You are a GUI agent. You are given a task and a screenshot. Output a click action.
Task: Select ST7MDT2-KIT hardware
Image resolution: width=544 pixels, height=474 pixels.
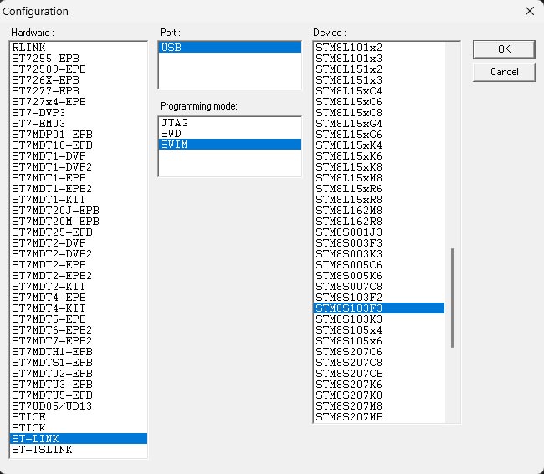[x=79, y=287]
